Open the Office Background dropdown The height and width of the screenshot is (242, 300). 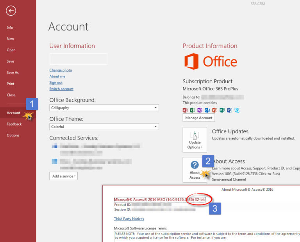pyautogui.click(x=104, y=108)
